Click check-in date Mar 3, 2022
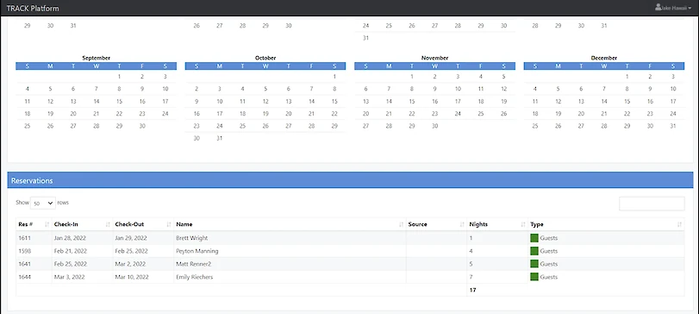 click(70, 277)
